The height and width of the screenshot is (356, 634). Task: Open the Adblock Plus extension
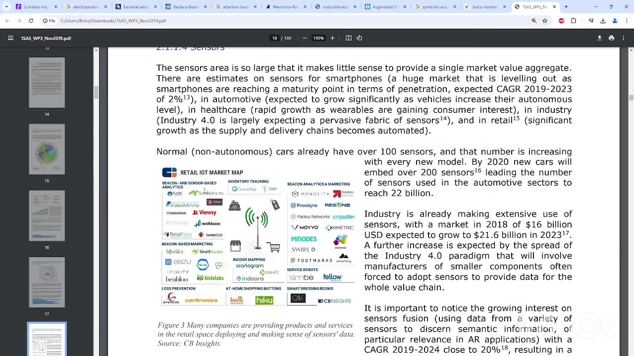[x=561, y=21]
